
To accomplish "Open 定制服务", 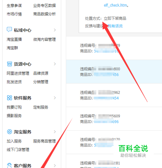I will pos(40,107).
